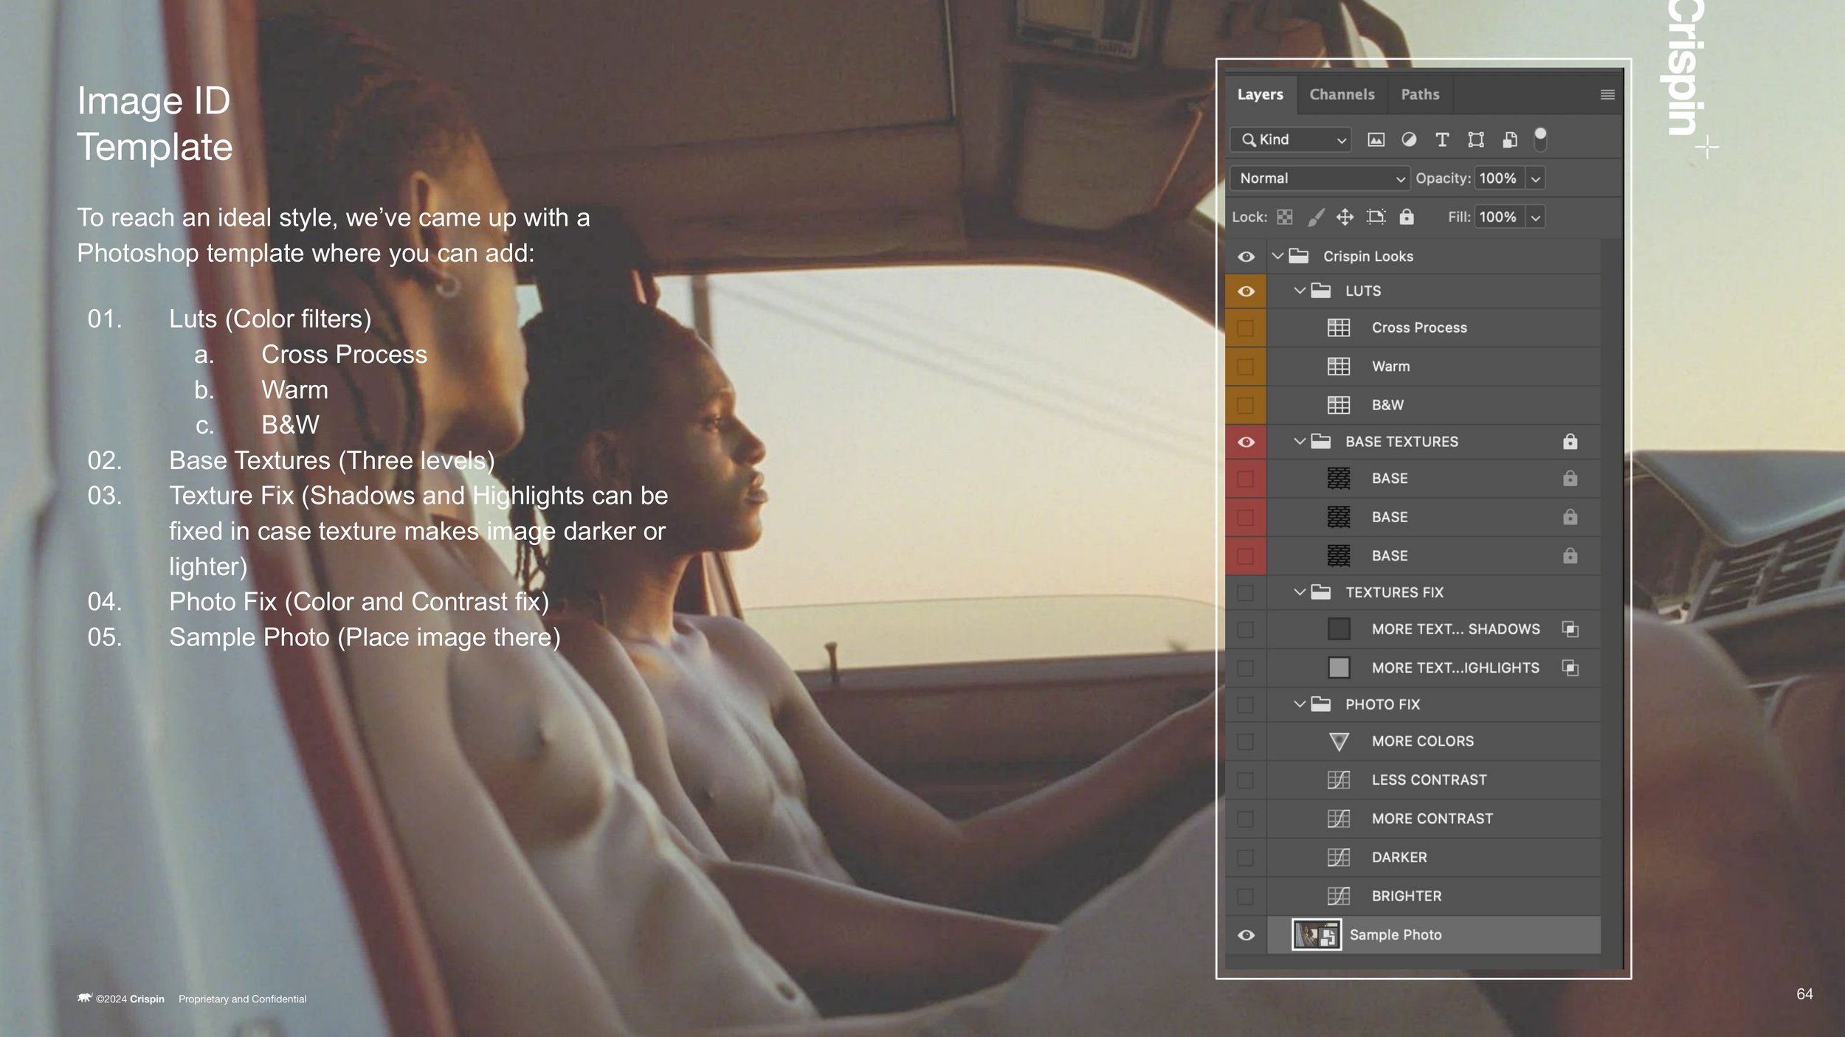Click the Cross Process LUT grid icon
The height and width of the screenshot is (1037, 1845).
1338,327
